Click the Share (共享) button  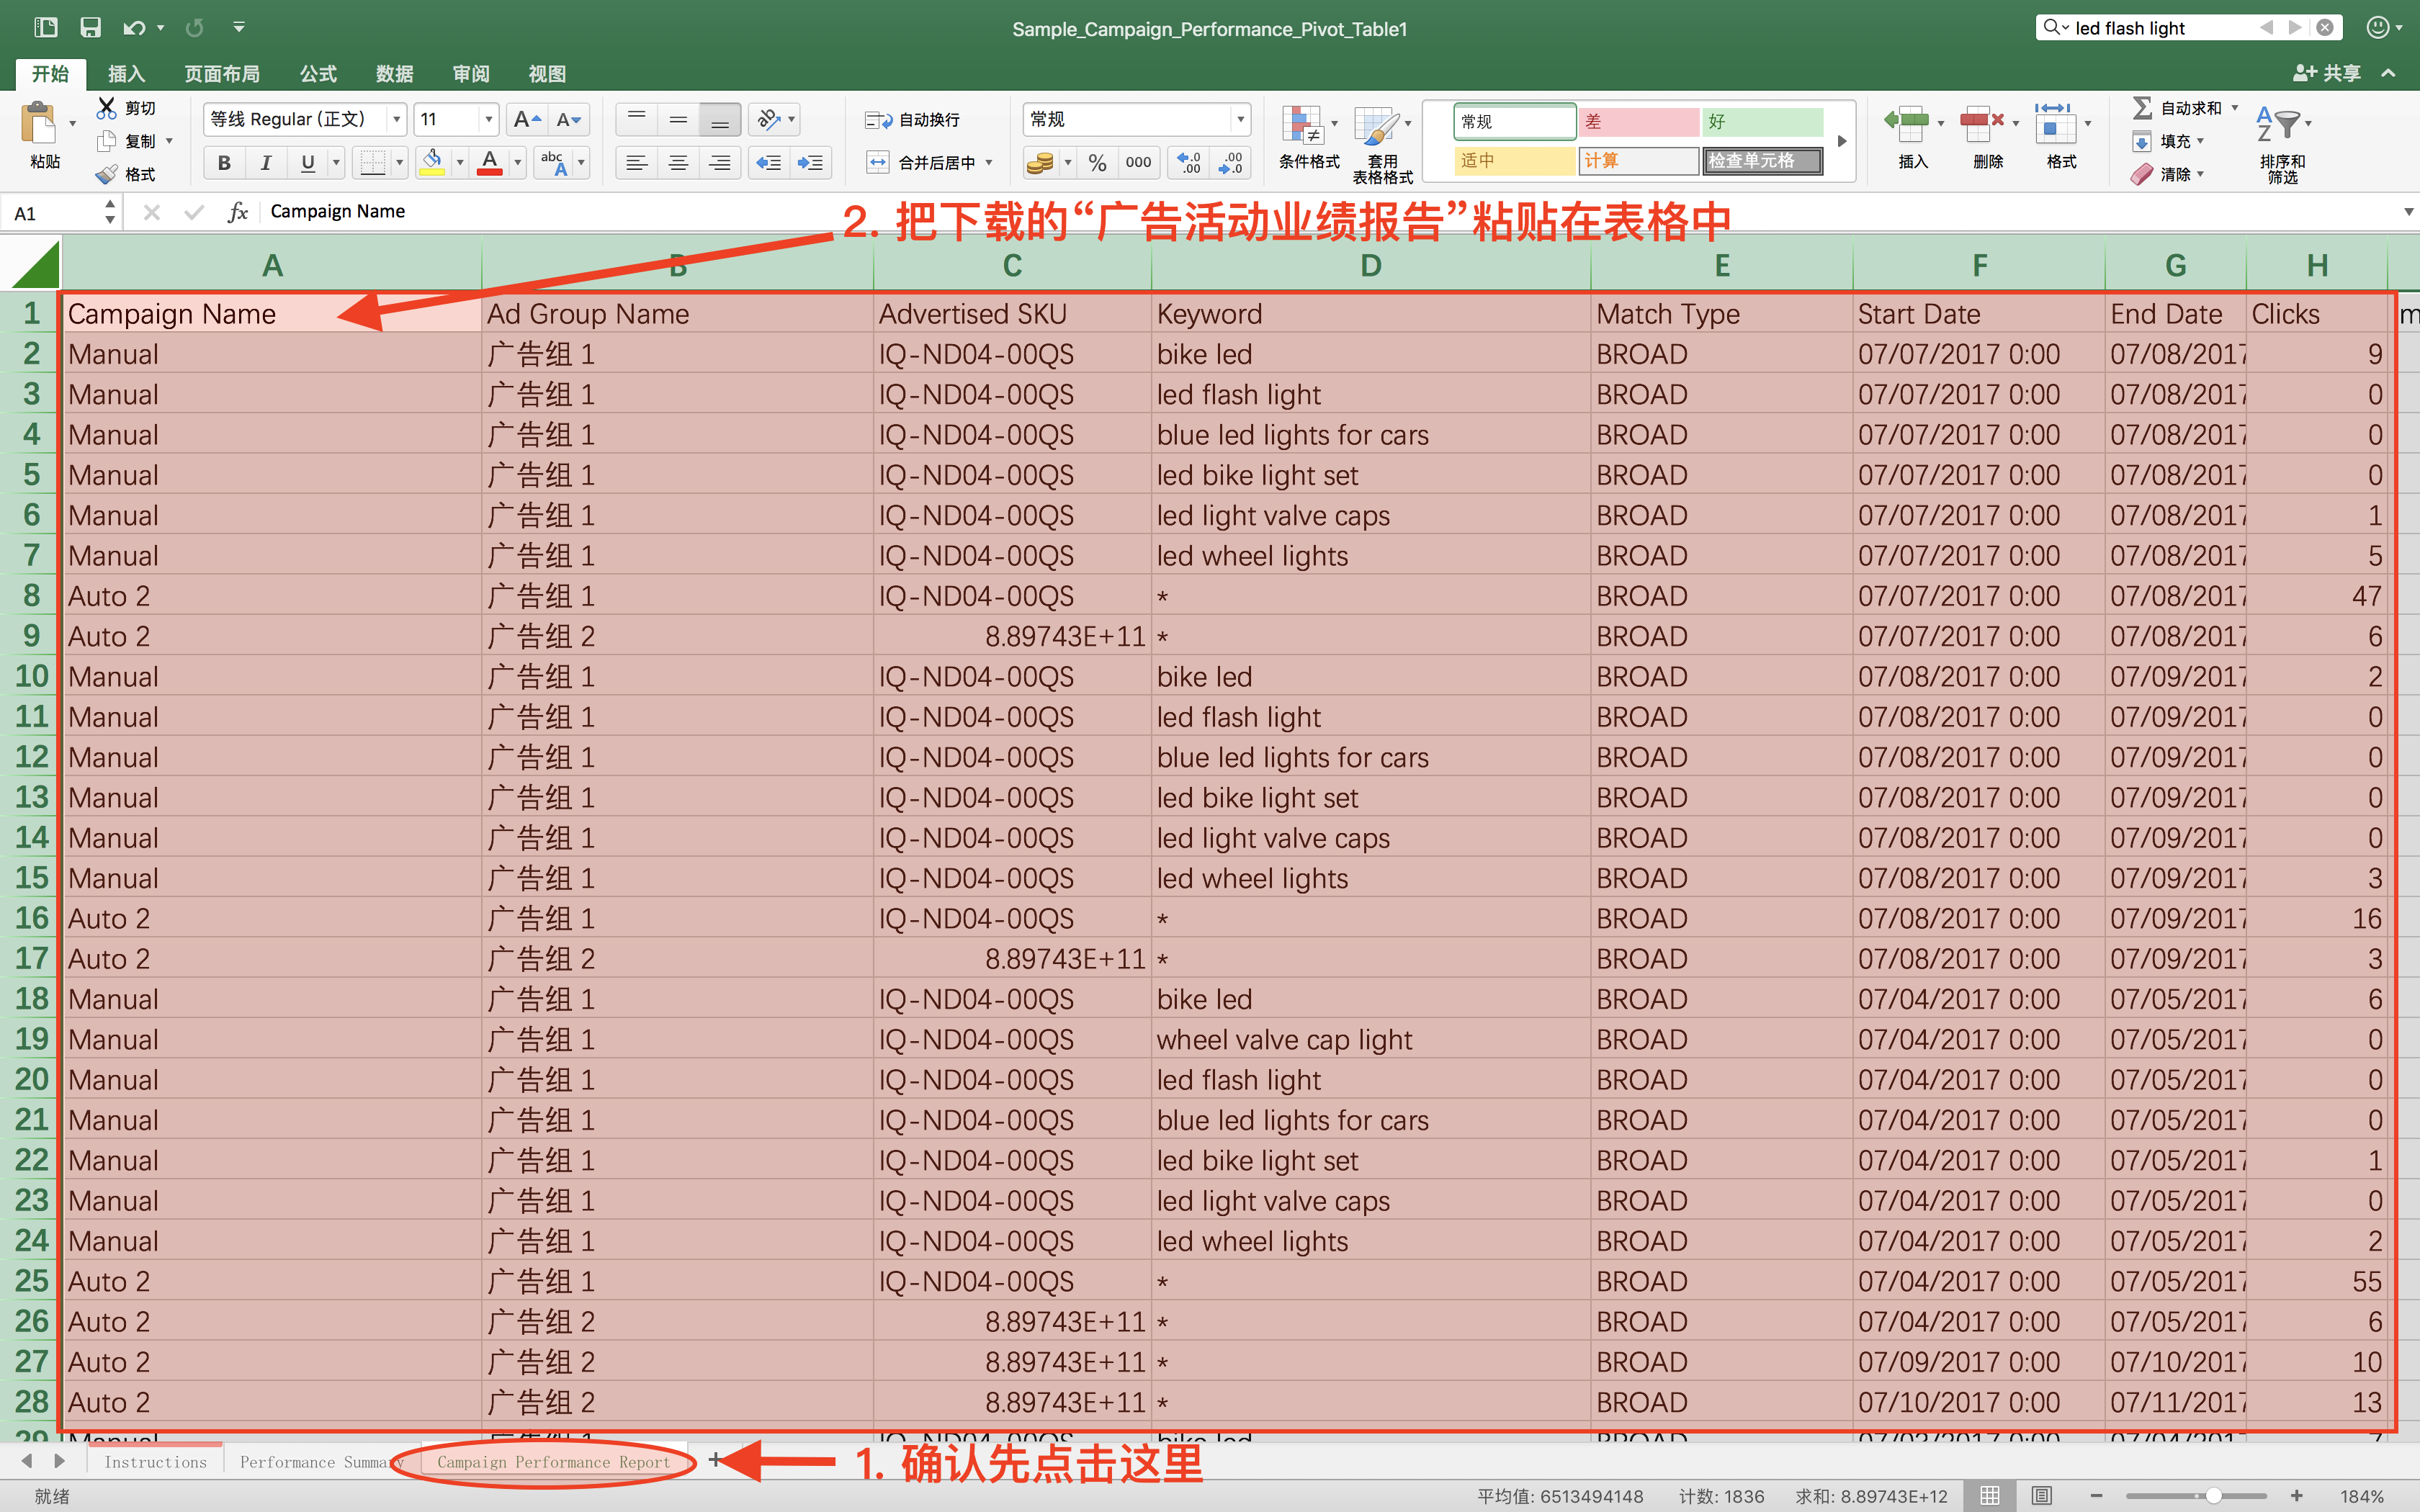(2326, 73)
